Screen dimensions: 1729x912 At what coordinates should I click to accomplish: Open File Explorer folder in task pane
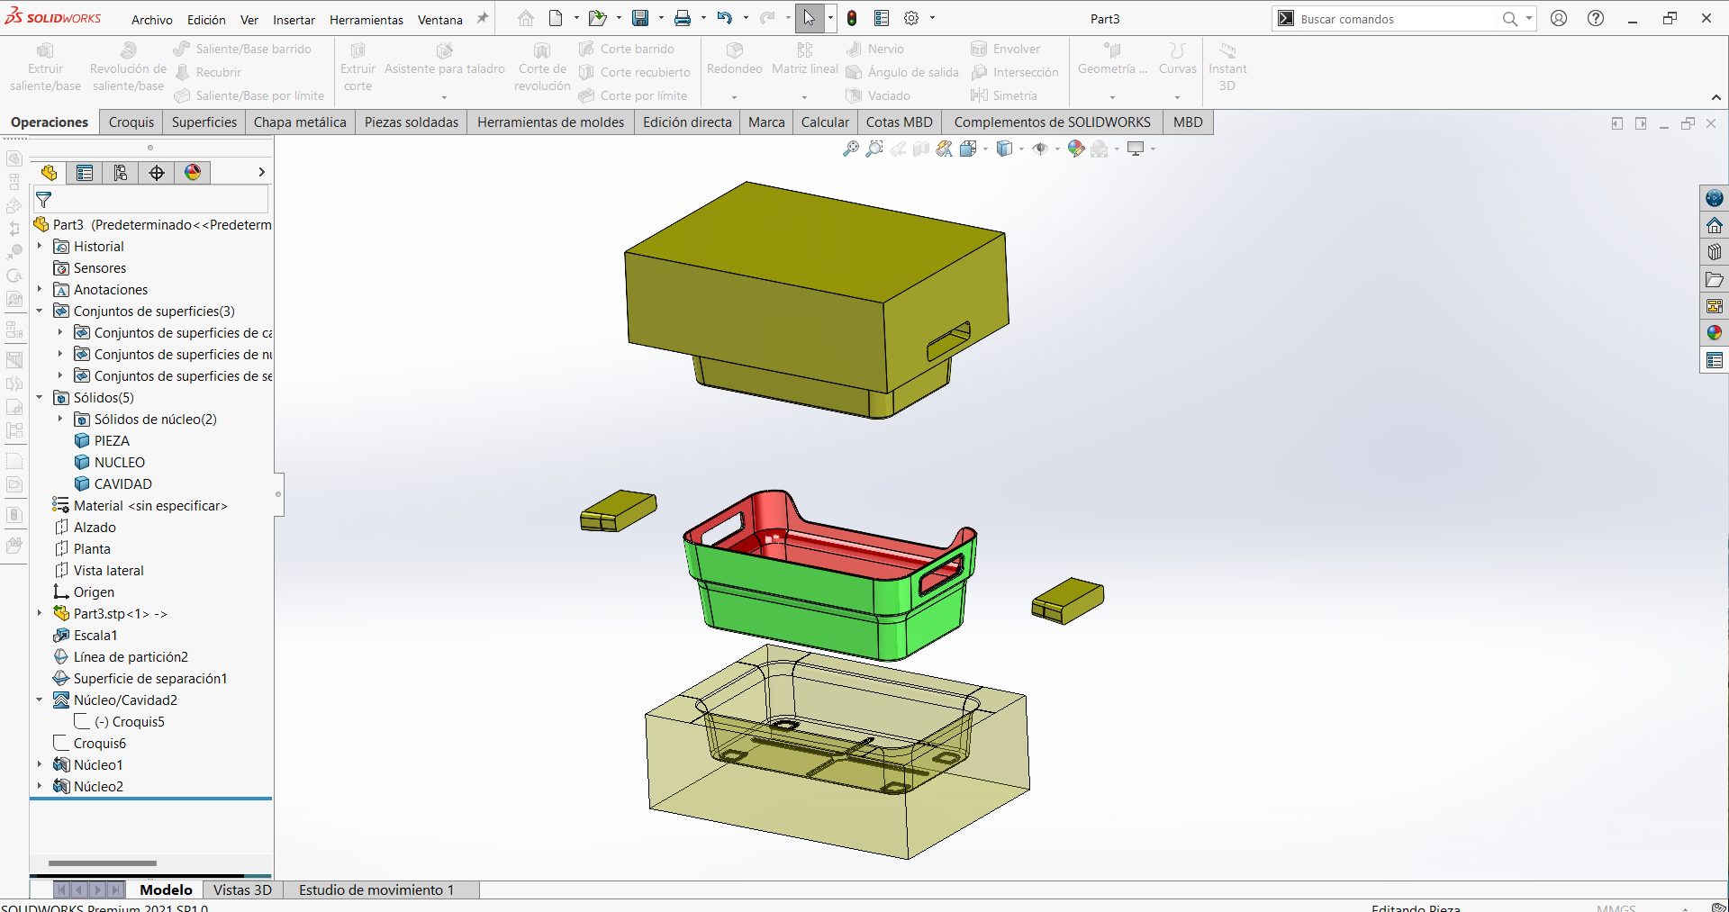click(x=1715, y=279)
